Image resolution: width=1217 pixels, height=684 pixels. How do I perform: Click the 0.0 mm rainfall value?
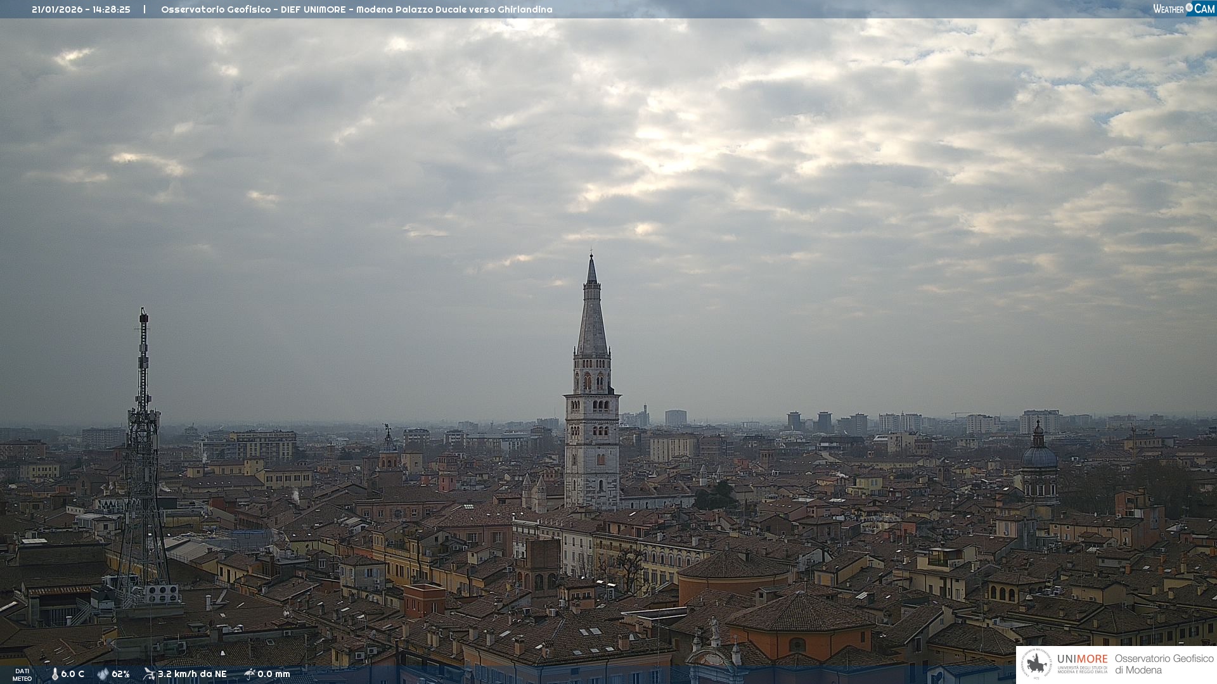pyautogui.click(x=274, y=674)
